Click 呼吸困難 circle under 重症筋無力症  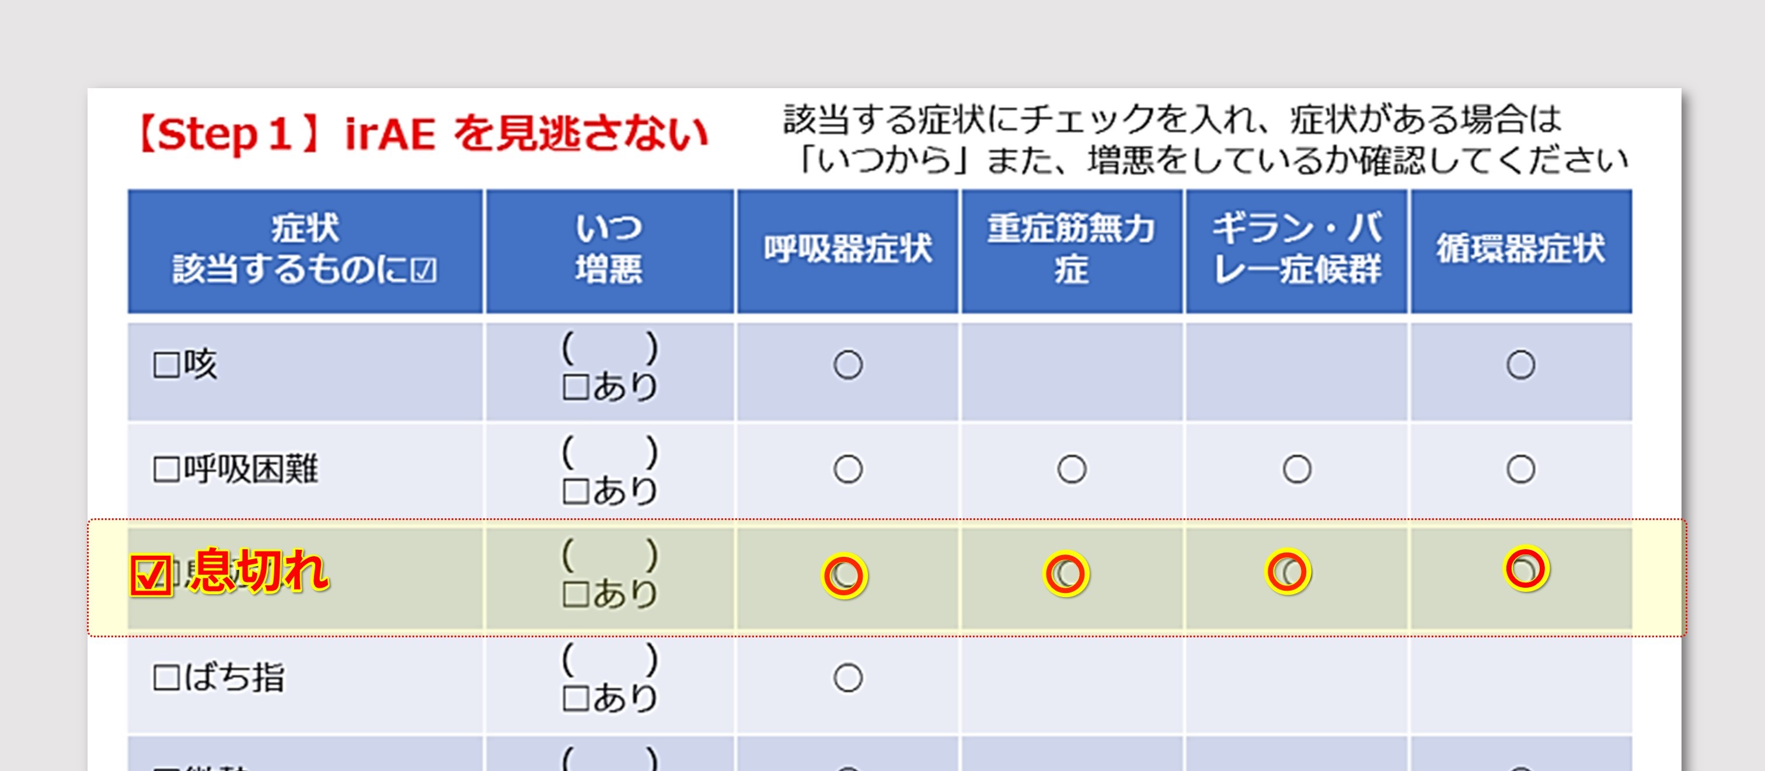click(1072, 469)
